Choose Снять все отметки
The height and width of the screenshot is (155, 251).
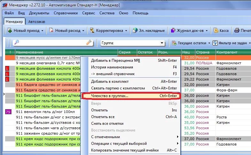[134, 123]
